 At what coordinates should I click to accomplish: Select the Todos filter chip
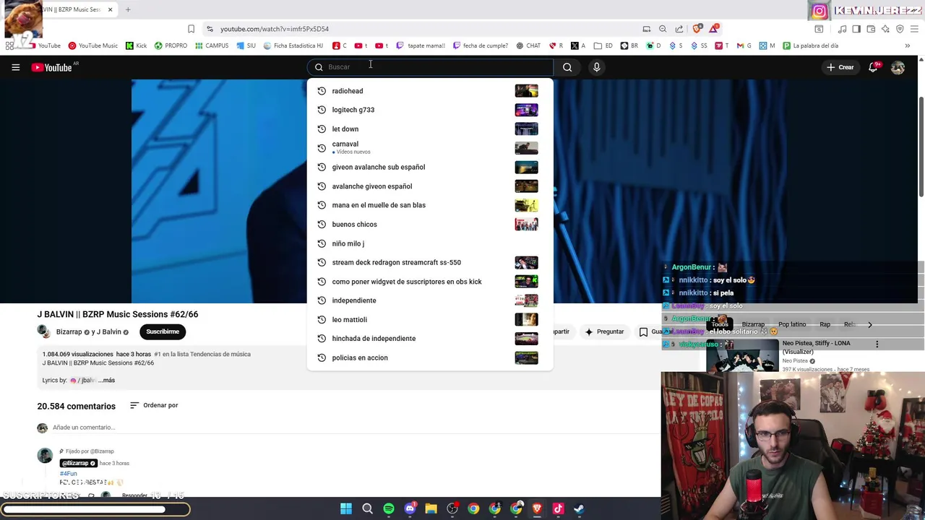(x=720, y=324)
